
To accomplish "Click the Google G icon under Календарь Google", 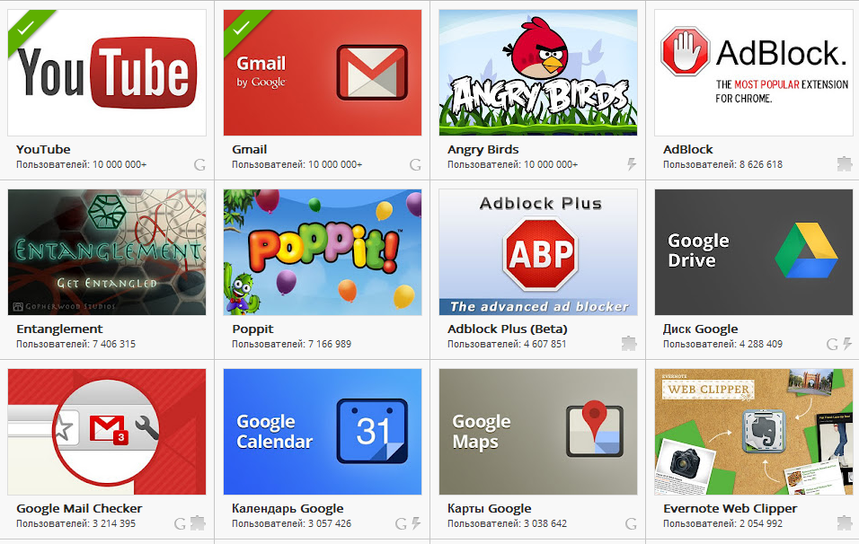I will click(401, 523).
